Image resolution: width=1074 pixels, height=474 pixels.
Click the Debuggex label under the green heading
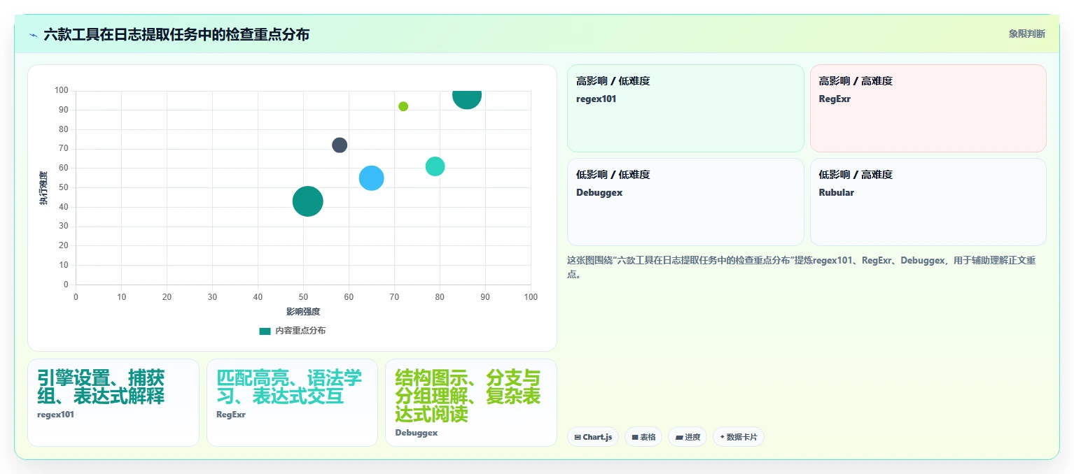pyautogui.click(x=417, y=433)
